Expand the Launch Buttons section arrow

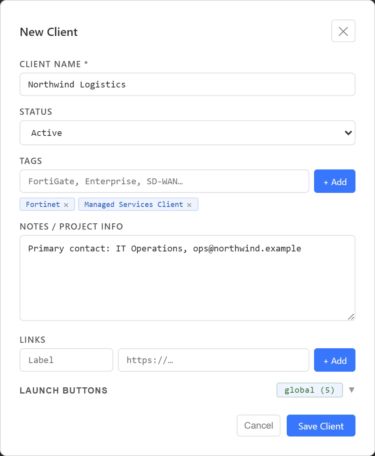tap(352, 390)
